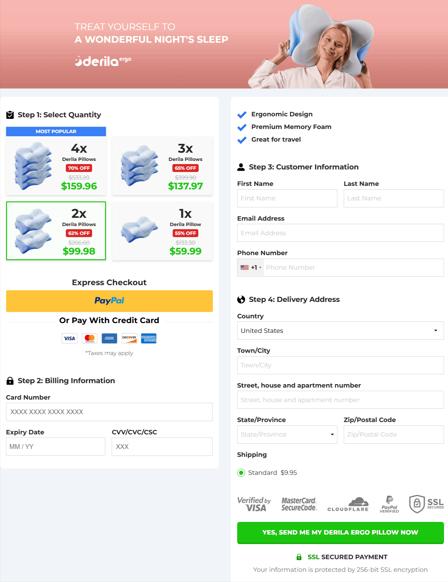Click Yes, Send Me My Derila Ergo Pillow Now

(x=341, y=533)
